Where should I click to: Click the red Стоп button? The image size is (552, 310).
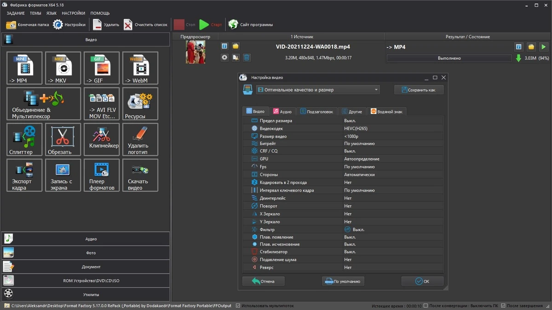(184, 25)
